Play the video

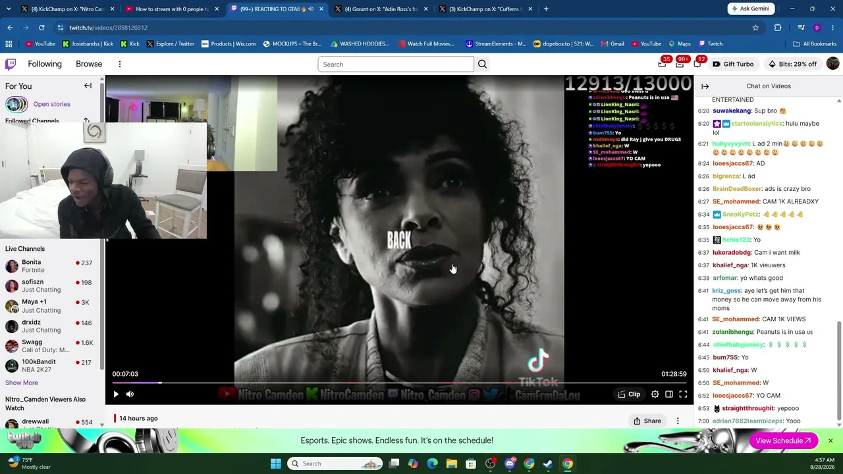[x=116, y=394]
